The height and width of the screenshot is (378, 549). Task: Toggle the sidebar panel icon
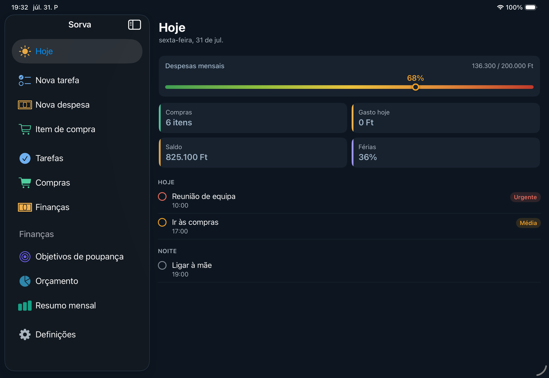tap(135, 25)
